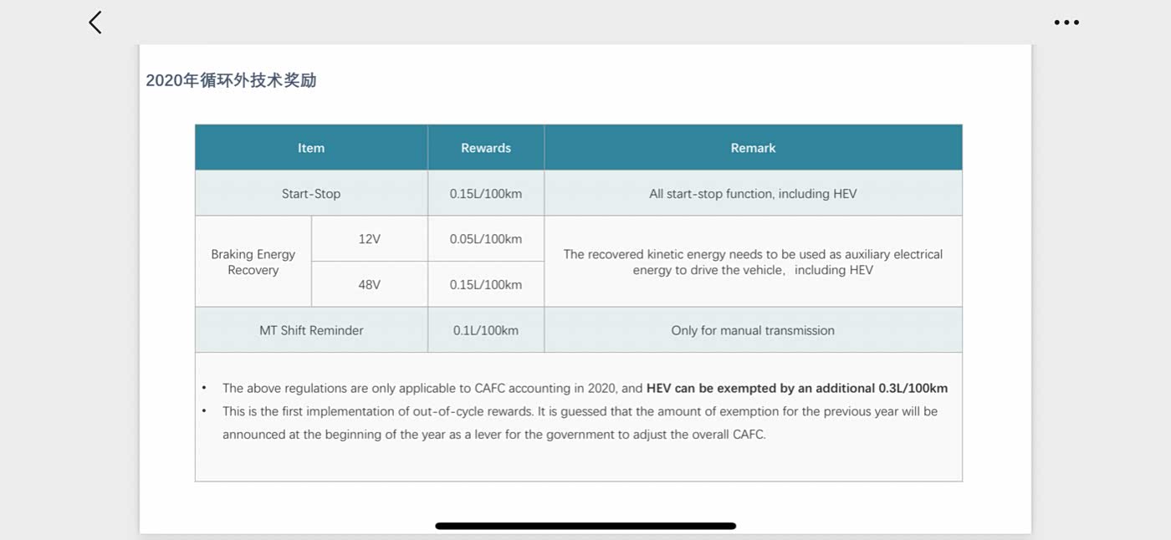This screenshot has width=1171, height=540.
Task: Click the 'All start-stop function, including HEV' remark
Action: click(753, 194)
